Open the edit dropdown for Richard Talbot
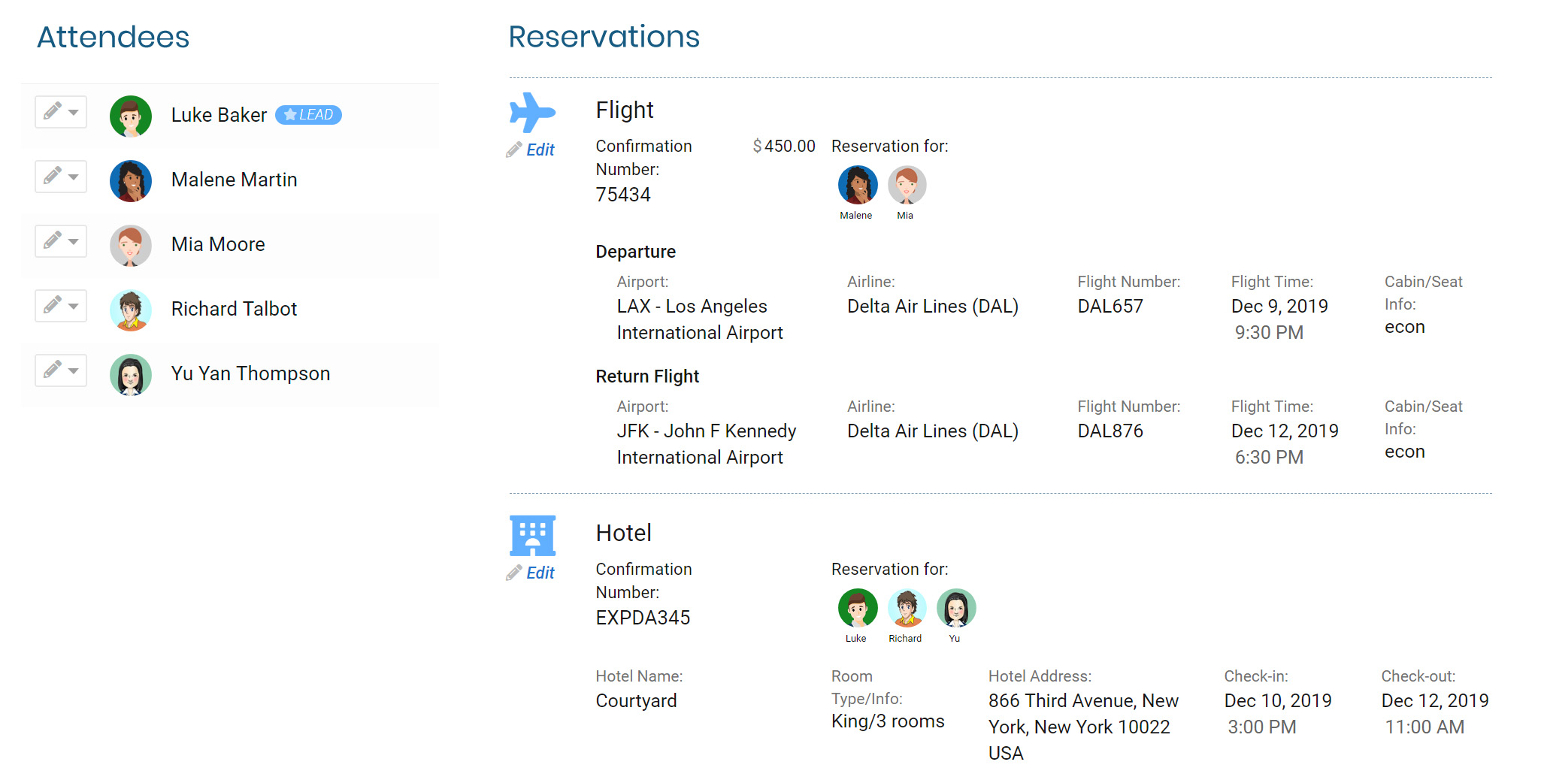 pyautogui.click(x=61, y=306)
